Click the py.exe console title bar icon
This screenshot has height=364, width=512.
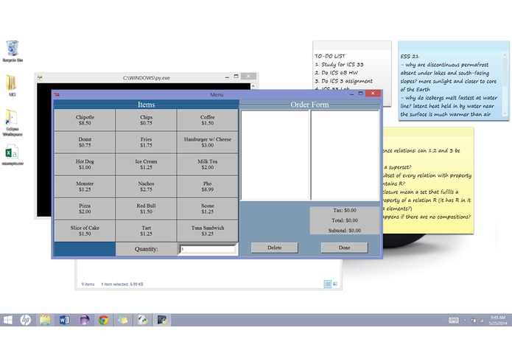click(40, 77)
